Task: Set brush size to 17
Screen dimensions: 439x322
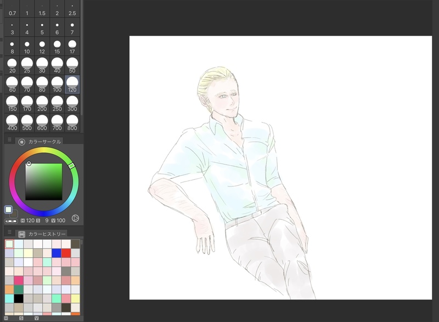Action: (72, 47)
